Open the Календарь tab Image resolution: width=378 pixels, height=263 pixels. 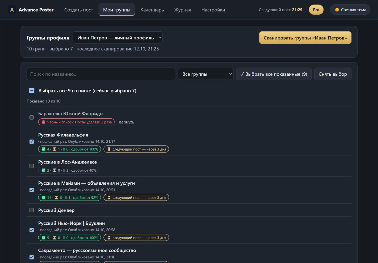[152, 10]
